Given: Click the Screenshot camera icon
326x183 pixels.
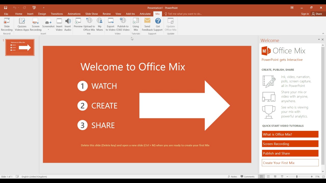Looking at the screenshot, I should (x=48, y=21).
